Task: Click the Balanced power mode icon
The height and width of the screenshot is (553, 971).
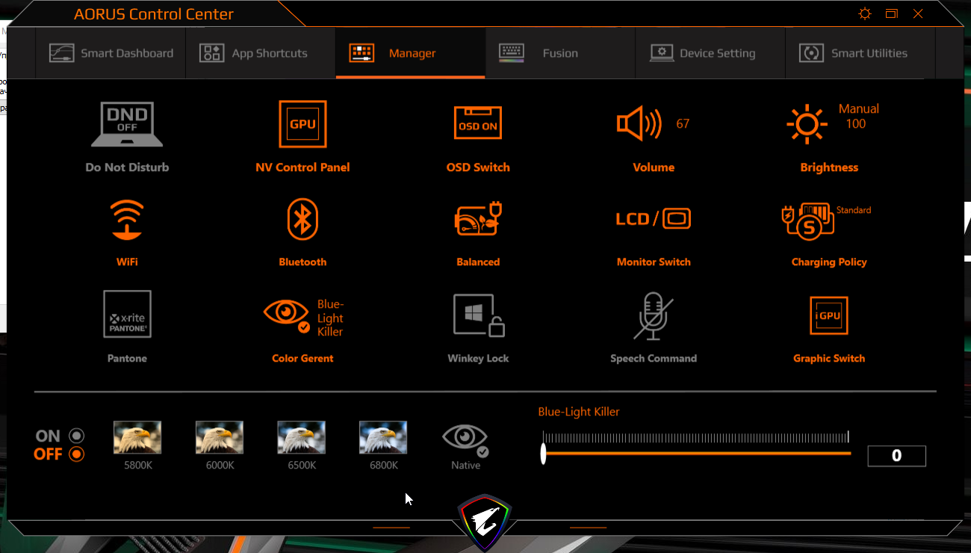Action: coord(478,220)
